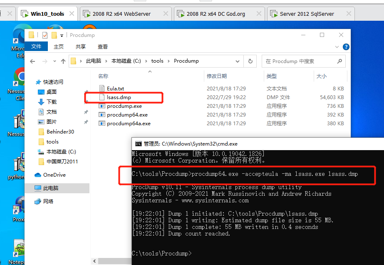Open the procdump64.exe file icon
The height and width of the screenshot is (265, 384).
[102, 115]
